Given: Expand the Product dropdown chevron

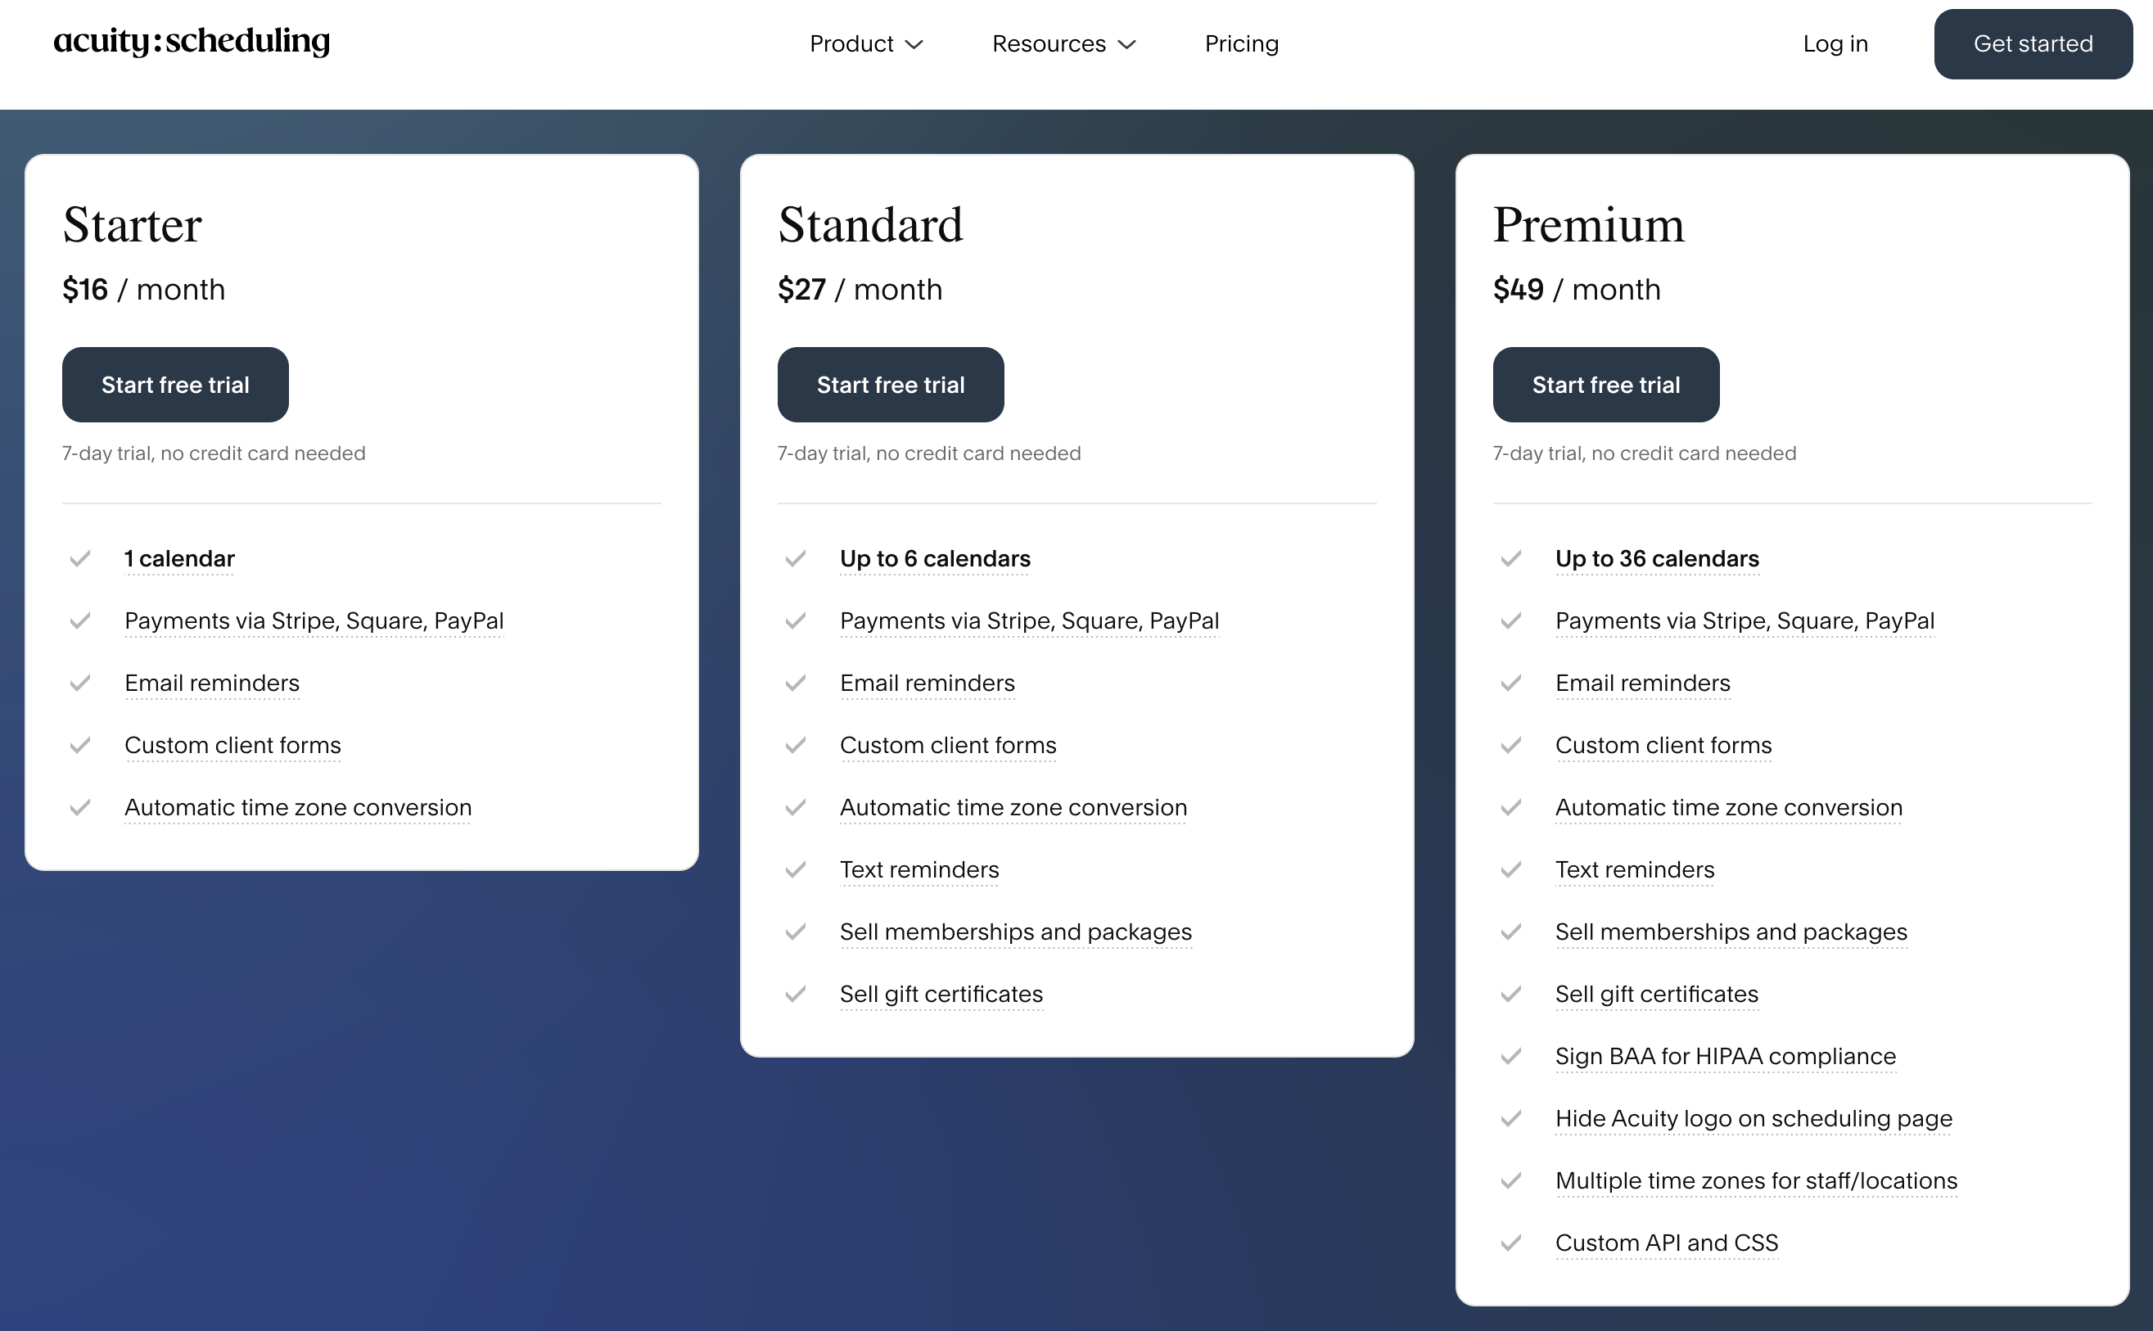Looking at the screenshot, I should [914, 45].
